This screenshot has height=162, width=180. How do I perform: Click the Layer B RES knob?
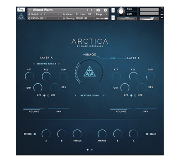coord(142,87)
